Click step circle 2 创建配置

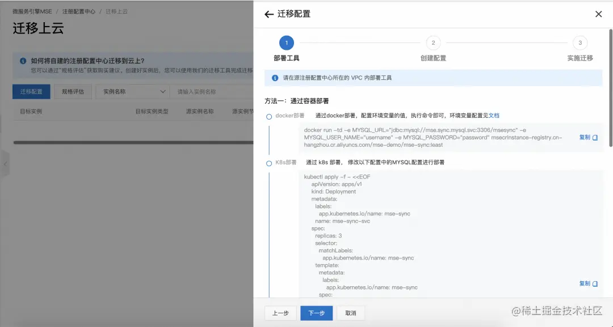[433, 42]
